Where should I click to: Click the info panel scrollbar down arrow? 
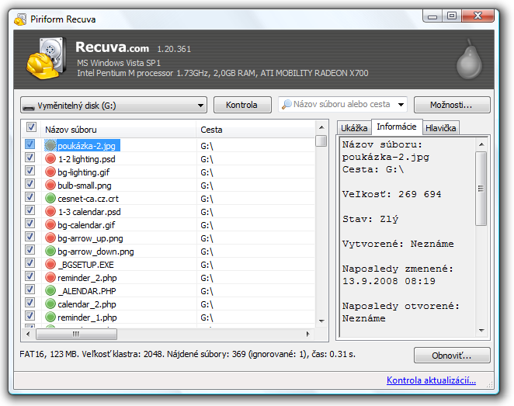click(481, 330)
